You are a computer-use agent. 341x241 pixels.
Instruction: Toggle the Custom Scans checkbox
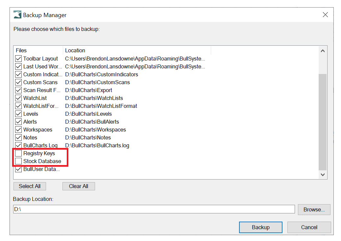[18, 82]
